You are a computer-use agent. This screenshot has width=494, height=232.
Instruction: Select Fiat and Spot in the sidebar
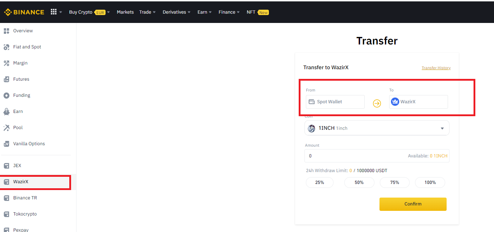click(27, 47)
